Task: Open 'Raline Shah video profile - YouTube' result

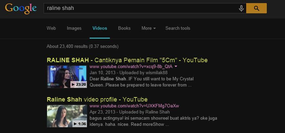Action: (x=97, y=100)
